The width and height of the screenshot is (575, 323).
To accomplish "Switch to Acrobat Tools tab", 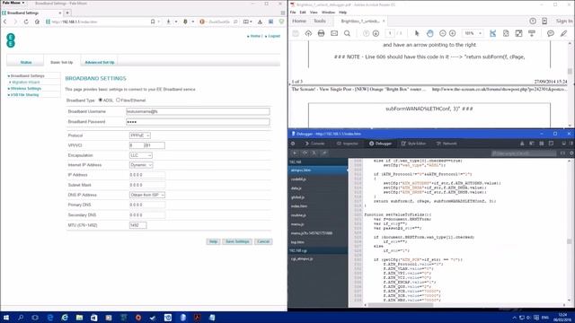I will (320, 21).
